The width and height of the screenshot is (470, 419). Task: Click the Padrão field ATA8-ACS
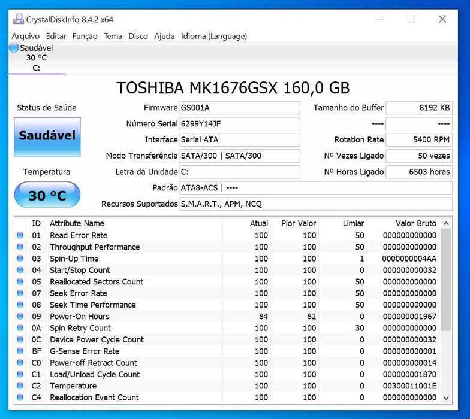tap(316, 188)
